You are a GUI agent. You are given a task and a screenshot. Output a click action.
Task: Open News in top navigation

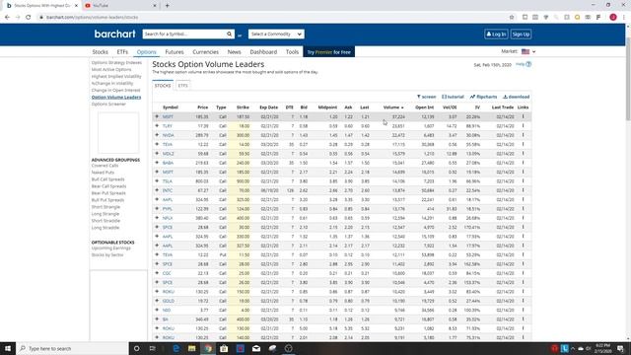235,52
